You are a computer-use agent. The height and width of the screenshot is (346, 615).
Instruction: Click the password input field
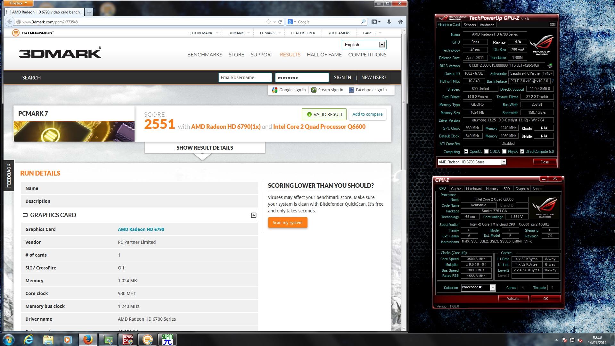pyautogui.click(x=302, y=78)
